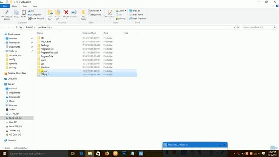Open OneDrive in navigation pane

click(12, 79)
